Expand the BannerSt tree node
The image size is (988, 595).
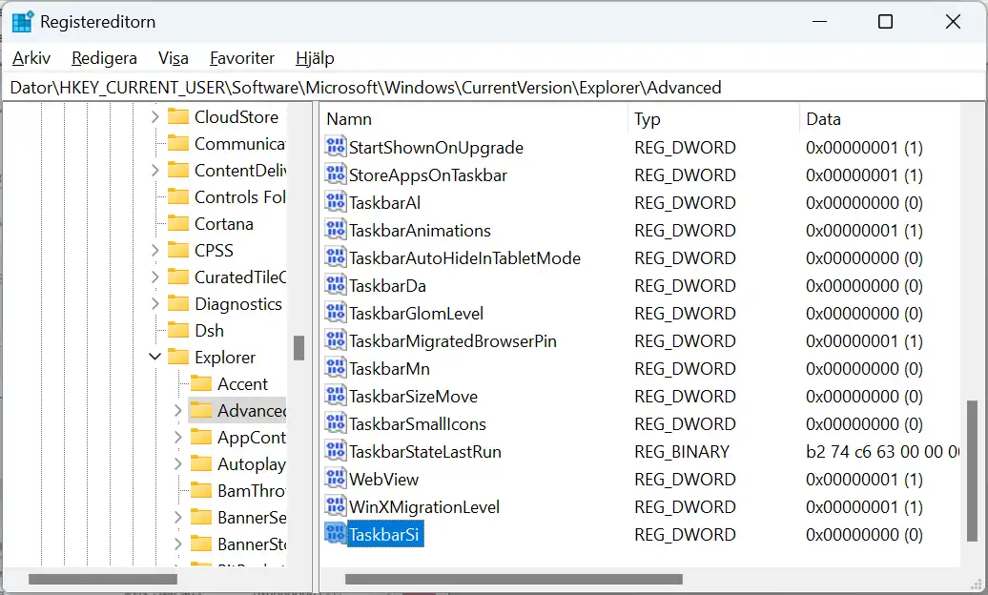click(177, 544)
